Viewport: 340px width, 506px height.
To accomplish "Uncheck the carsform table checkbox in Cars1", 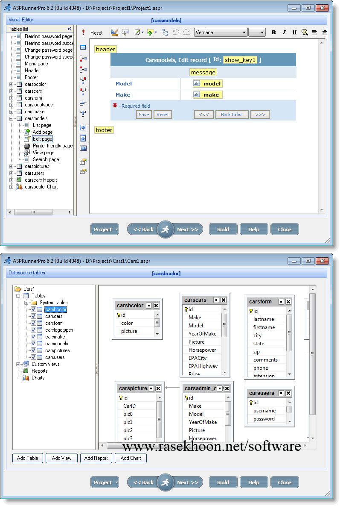I will 33,323.
